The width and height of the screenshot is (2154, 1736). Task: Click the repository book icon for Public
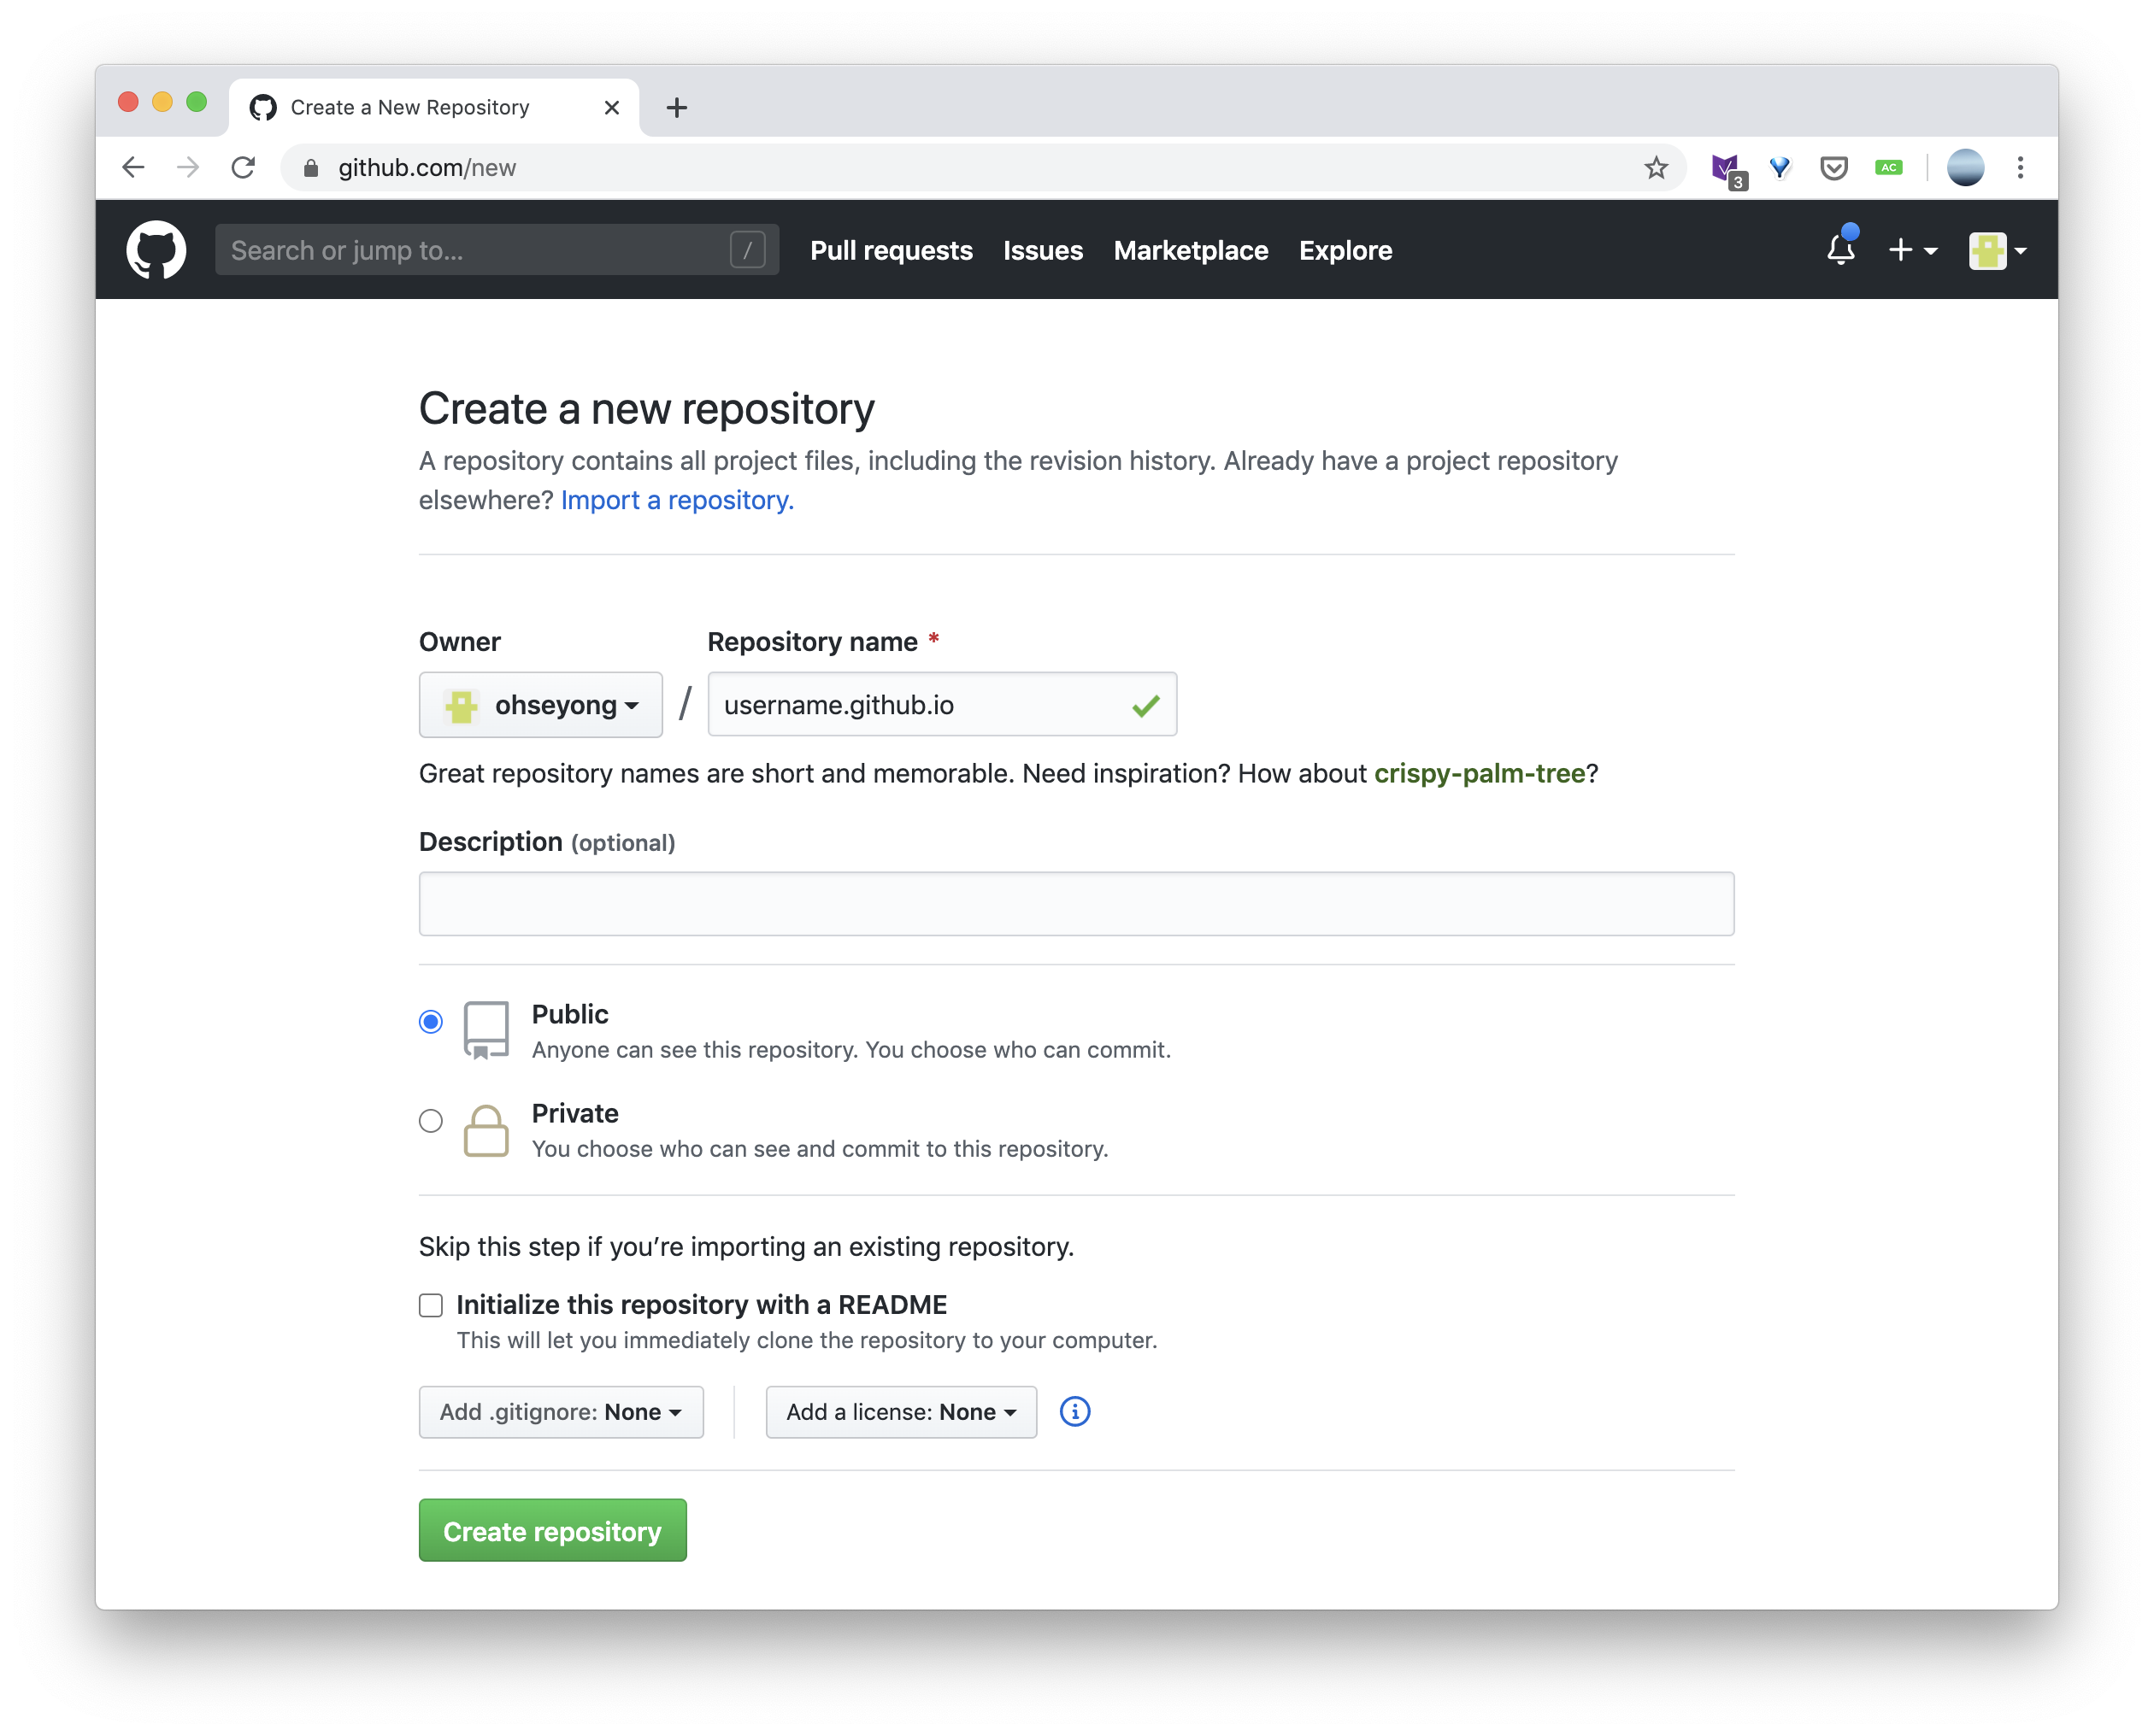486,1031
